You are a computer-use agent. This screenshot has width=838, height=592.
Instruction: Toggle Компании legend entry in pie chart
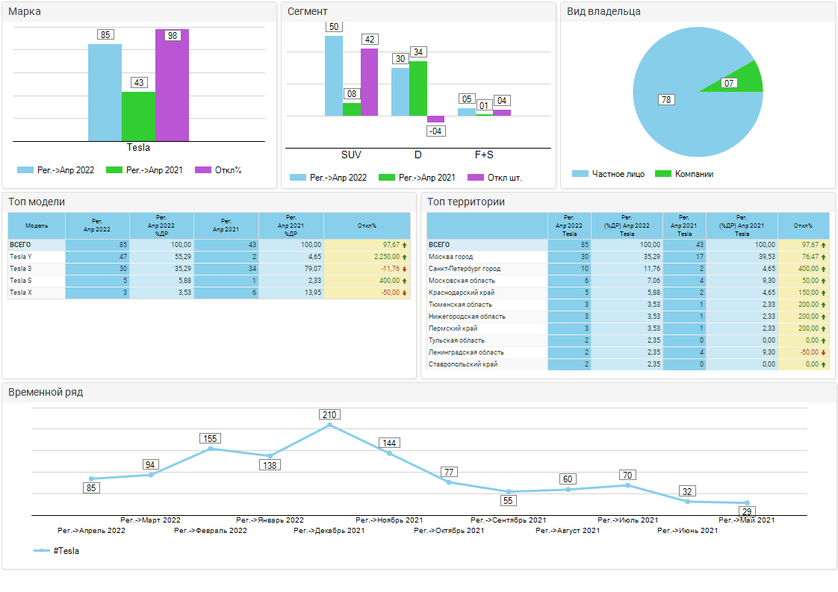pyautogui.click(x=663, y=174)
